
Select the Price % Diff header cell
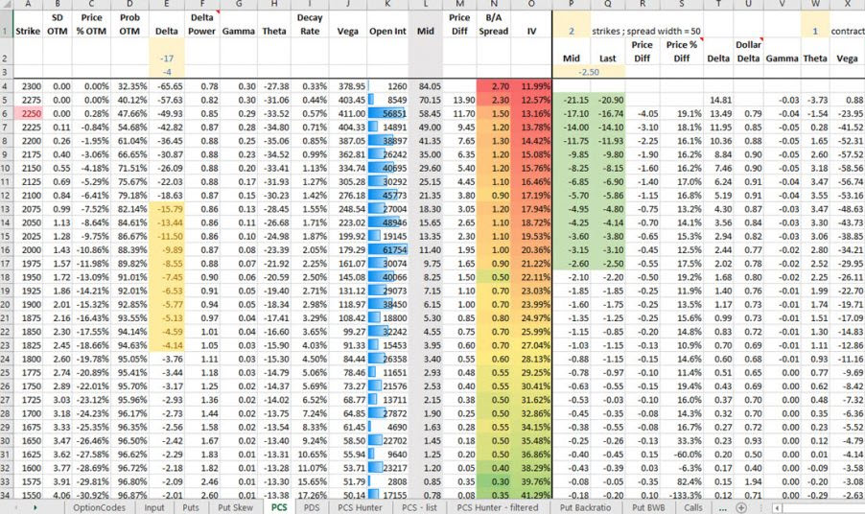(x=681, y=51)
